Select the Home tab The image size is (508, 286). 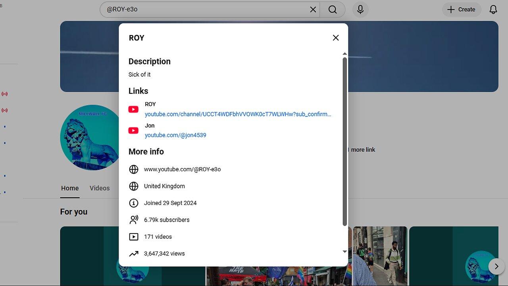[x=70, y=188]
